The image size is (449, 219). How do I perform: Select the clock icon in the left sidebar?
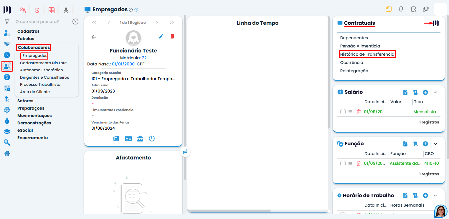[x=7, y=55]
